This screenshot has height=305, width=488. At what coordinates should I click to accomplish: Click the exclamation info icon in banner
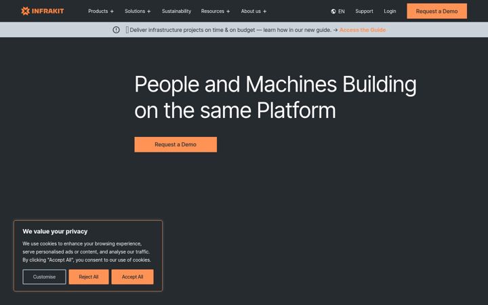tap(116, 30)
